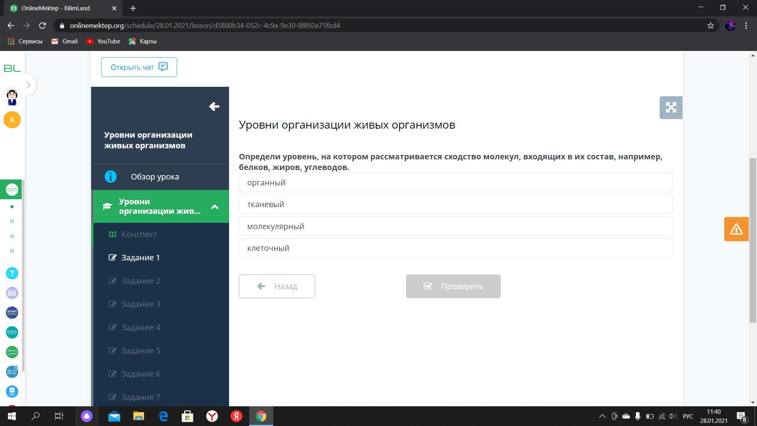Click the back arrow in lesson sidebar
This screenshot has width=757, height=426.
tap(214, 106)
